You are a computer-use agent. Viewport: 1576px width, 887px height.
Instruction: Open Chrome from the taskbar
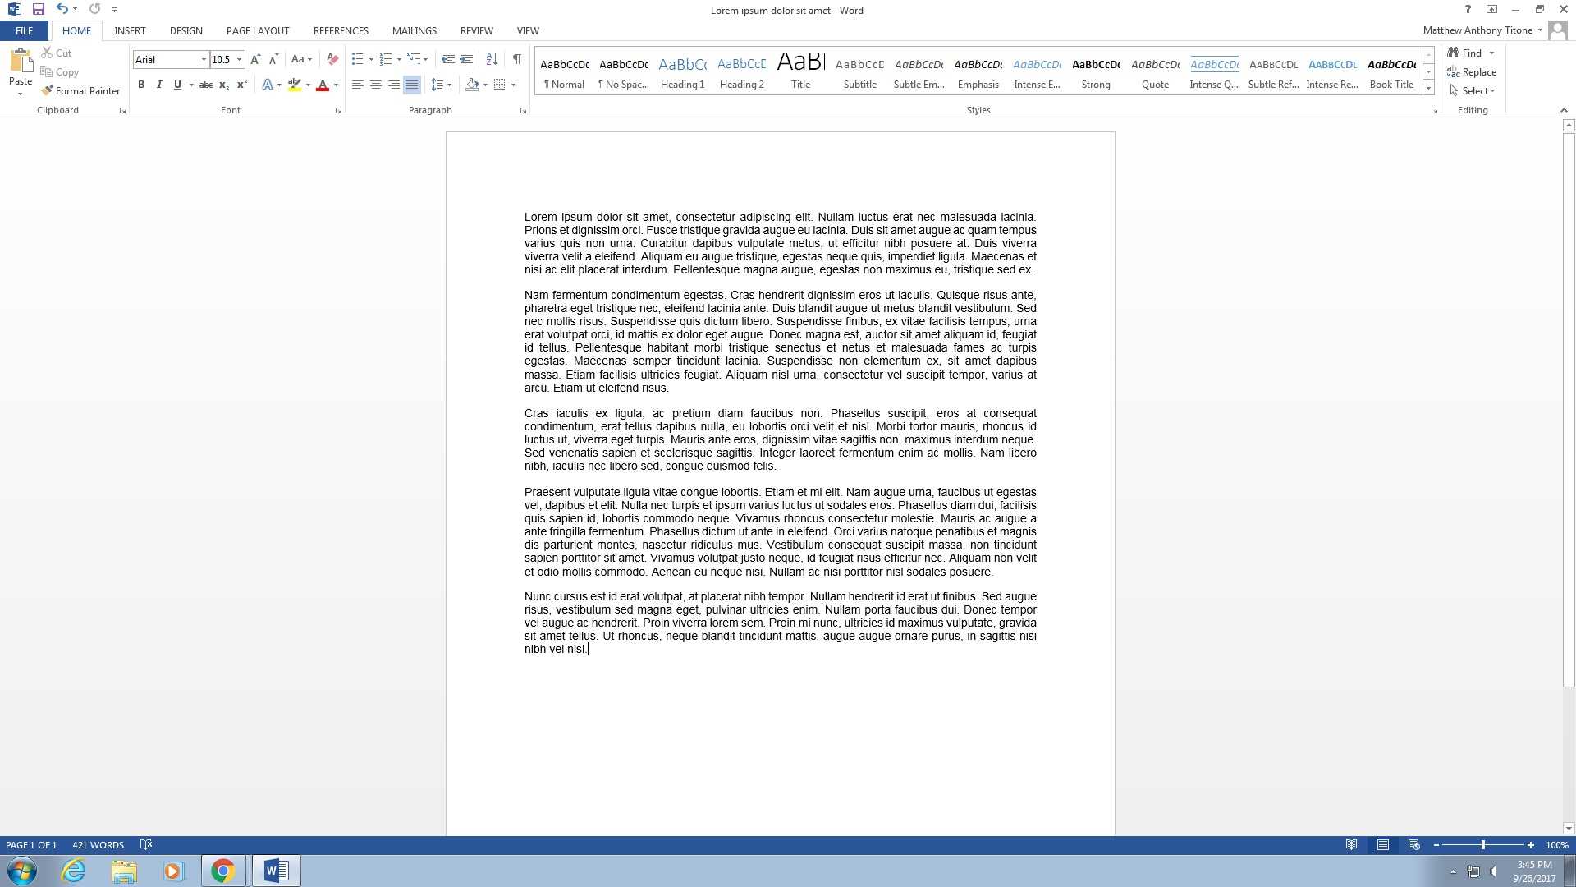pos(222,871)
